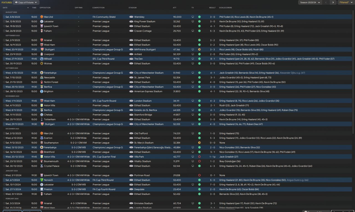The height and width of the screenshot is (212, 355).
Task: Tick the row circle for Sat, 28/10/2023
Action: click(4, 91)
